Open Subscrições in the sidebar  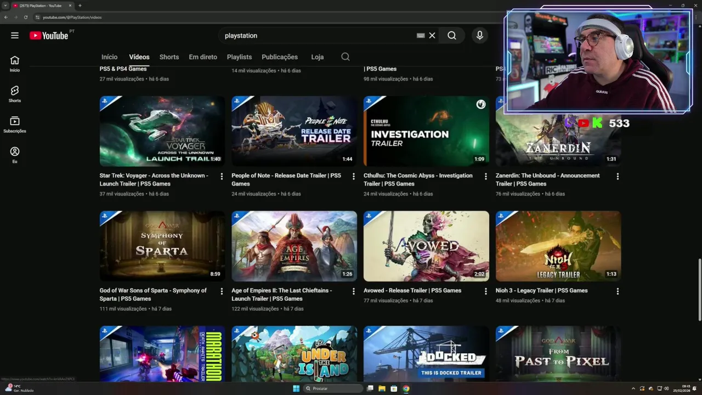coord(15,125)
